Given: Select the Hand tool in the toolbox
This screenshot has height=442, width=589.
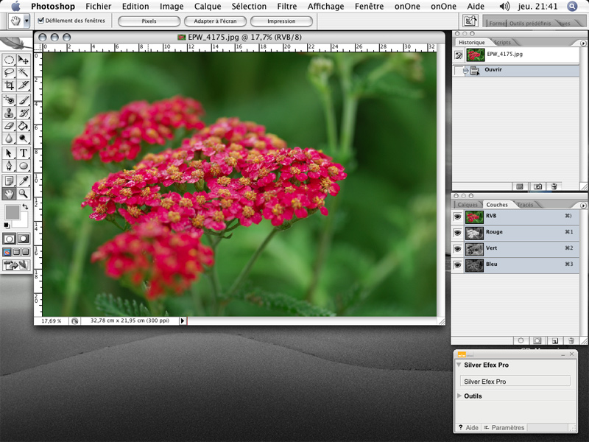Looking at the screenshot, I should click(9, 194).
